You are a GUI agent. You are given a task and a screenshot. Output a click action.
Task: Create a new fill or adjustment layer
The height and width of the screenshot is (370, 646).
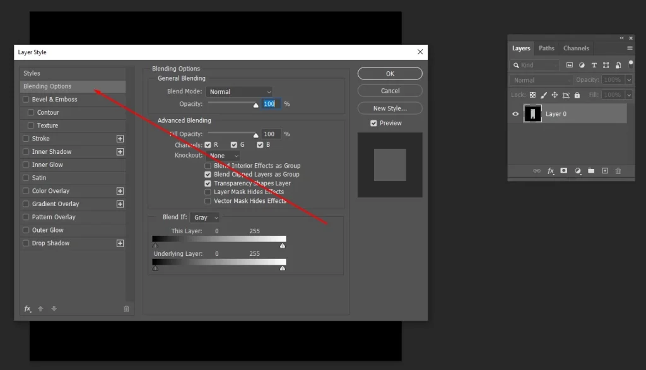coord(578,171)
